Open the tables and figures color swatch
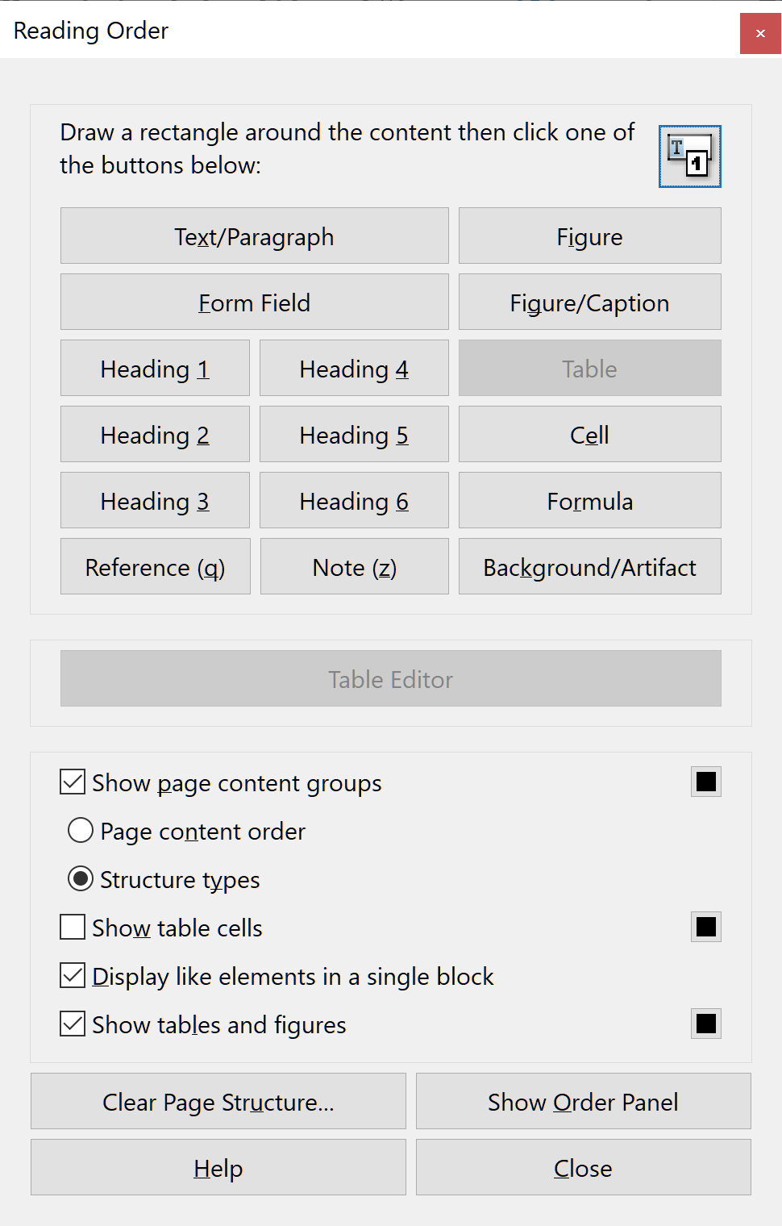The height and width of the screenshot is (1226, 782). click(x=705, y=1024)
